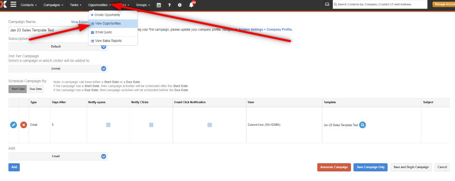Tick the Email Click Notification checkbox

tap(209, 125)
